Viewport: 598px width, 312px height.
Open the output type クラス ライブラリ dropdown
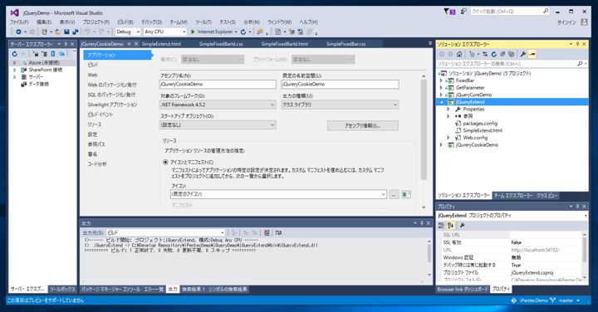click(340, 105)
